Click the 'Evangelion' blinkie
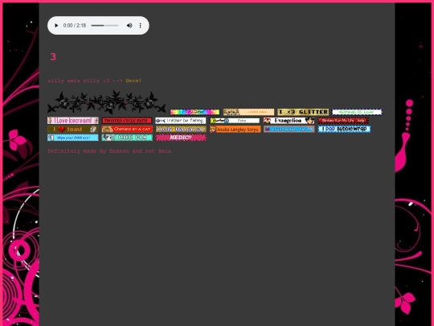Screen dimensions: 434x326 coord(289,121)
